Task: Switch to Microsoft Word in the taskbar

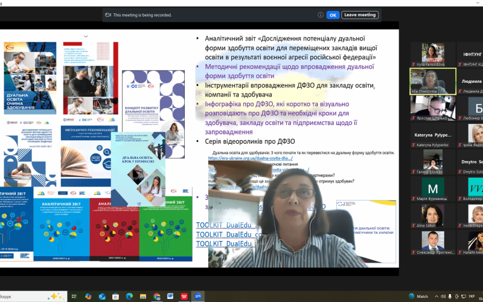Action: pyautogui.click(x=170, y=297)
